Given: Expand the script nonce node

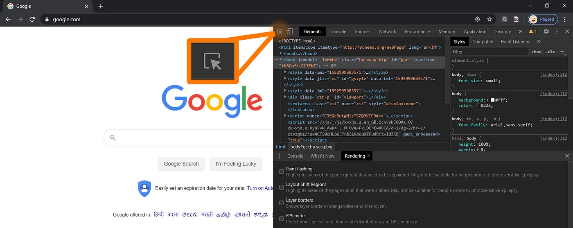Looking at the screenshot, I should [x=285, y=116].
